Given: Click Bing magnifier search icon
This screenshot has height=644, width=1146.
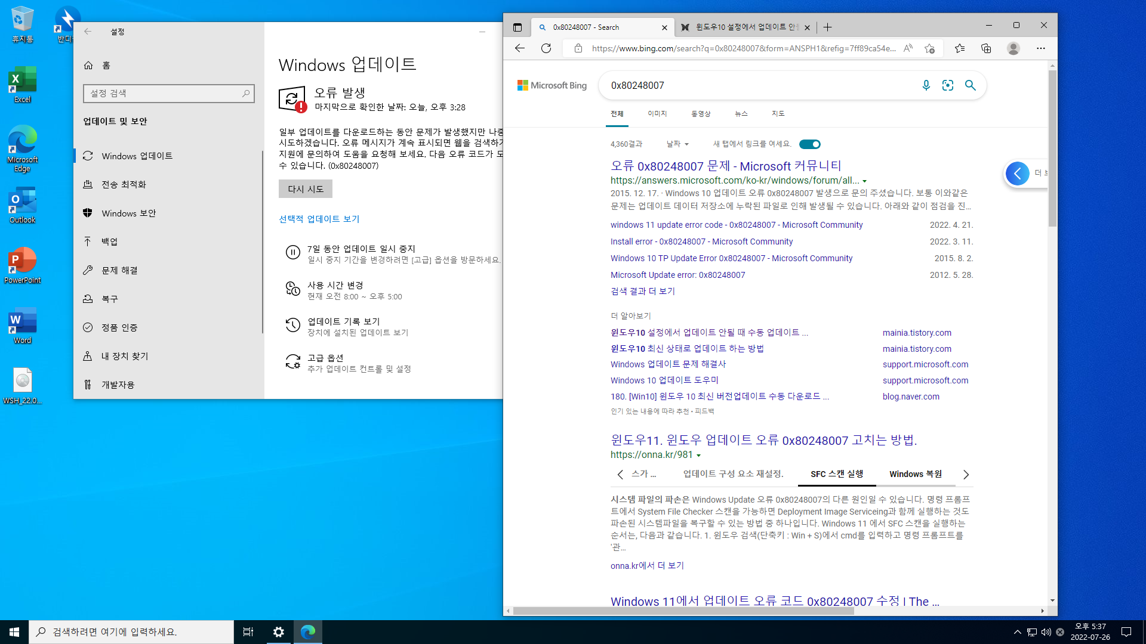Looking at the screenshot, I should click(971, 85).
